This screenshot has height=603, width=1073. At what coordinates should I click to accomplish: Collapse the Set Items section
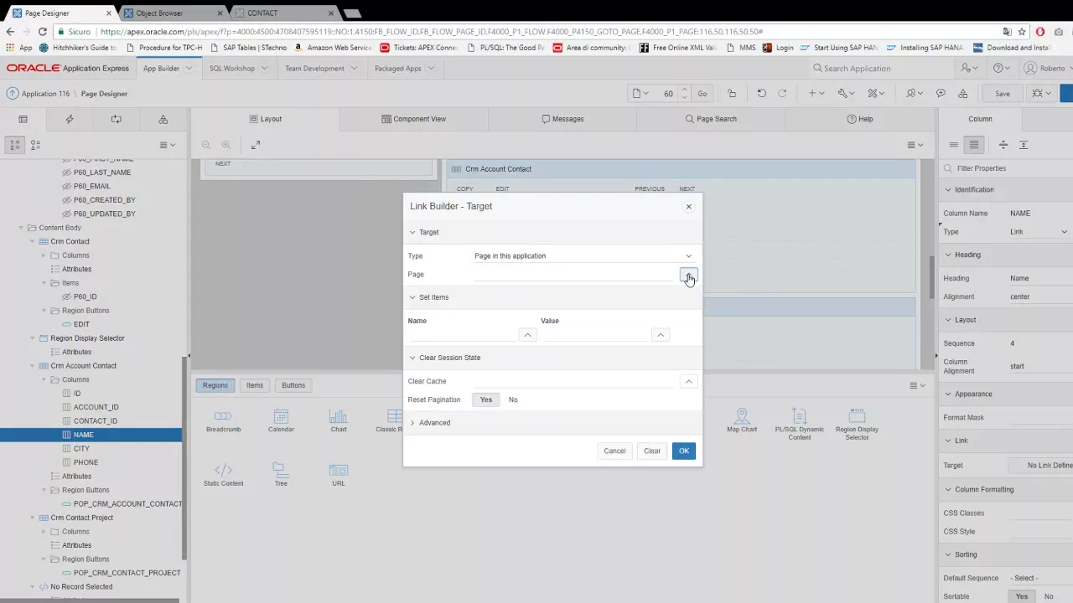coord(412,297)
